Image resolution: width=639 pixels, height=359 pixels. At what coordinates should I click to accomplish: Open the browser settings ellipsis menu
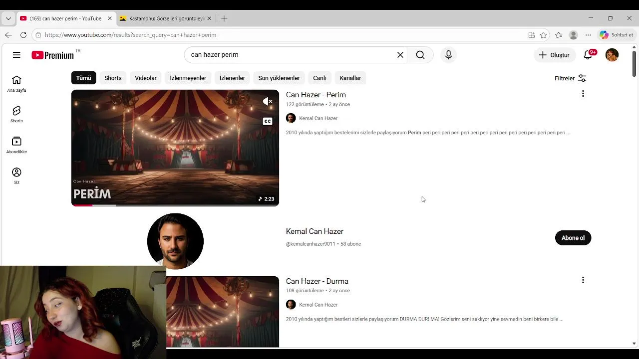click(x=588, y=35)
